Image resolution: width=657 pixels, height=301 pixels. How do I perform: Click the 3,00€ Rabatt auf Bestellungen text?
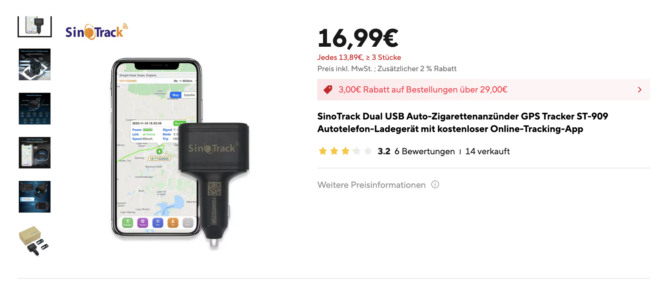click(423, 90)
